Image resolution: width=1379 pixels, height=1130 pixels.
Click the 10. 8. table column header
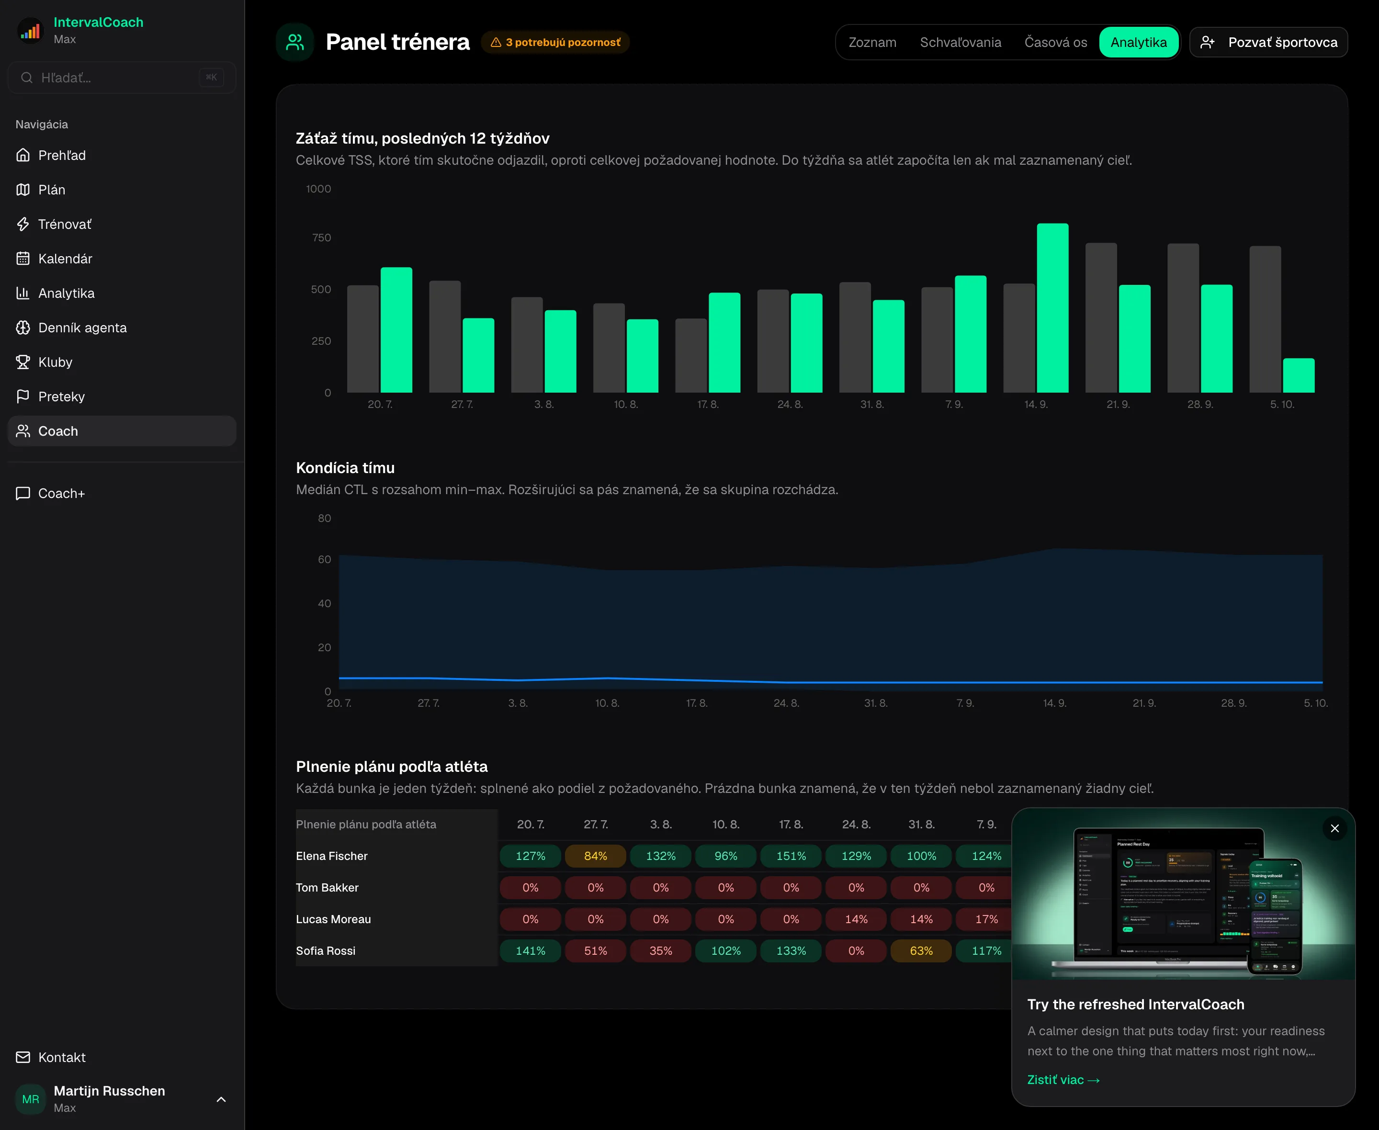pos(725,824)
